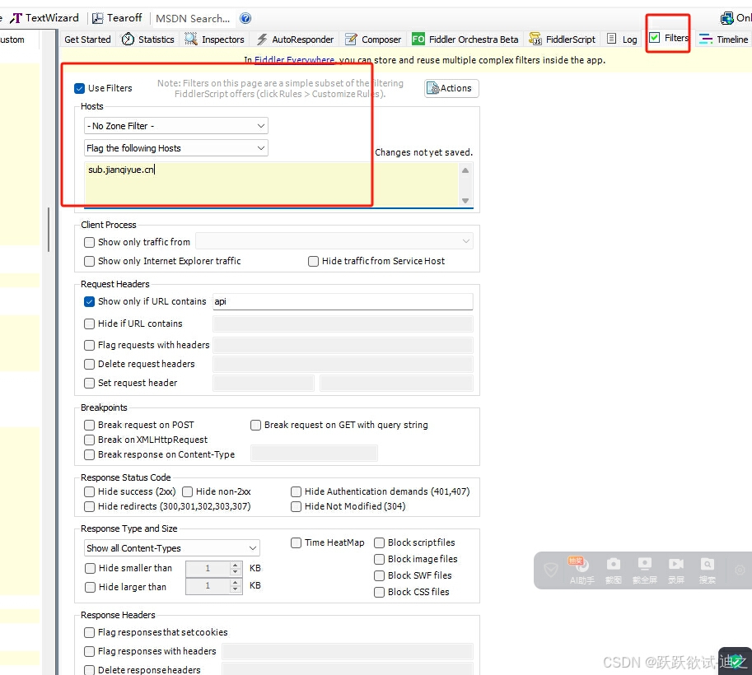Check Flag responses that set cookies
Viewport: 752px width, 675px height.
(x=89, y=633)
